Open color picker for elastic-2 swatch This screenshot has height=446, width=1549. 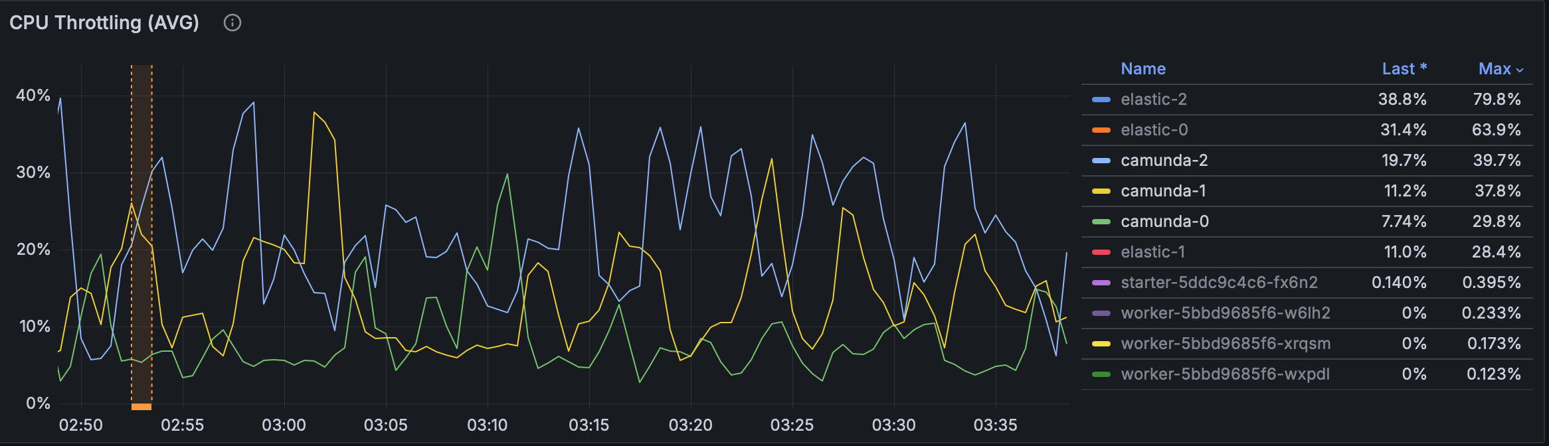[x=1101, y=100]
